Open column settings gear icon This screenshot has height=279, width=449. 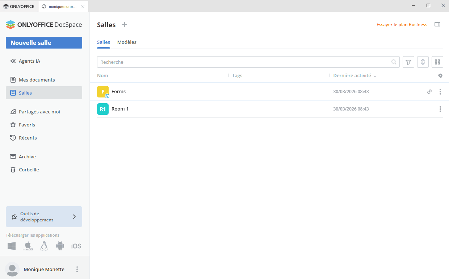(440, 76)
